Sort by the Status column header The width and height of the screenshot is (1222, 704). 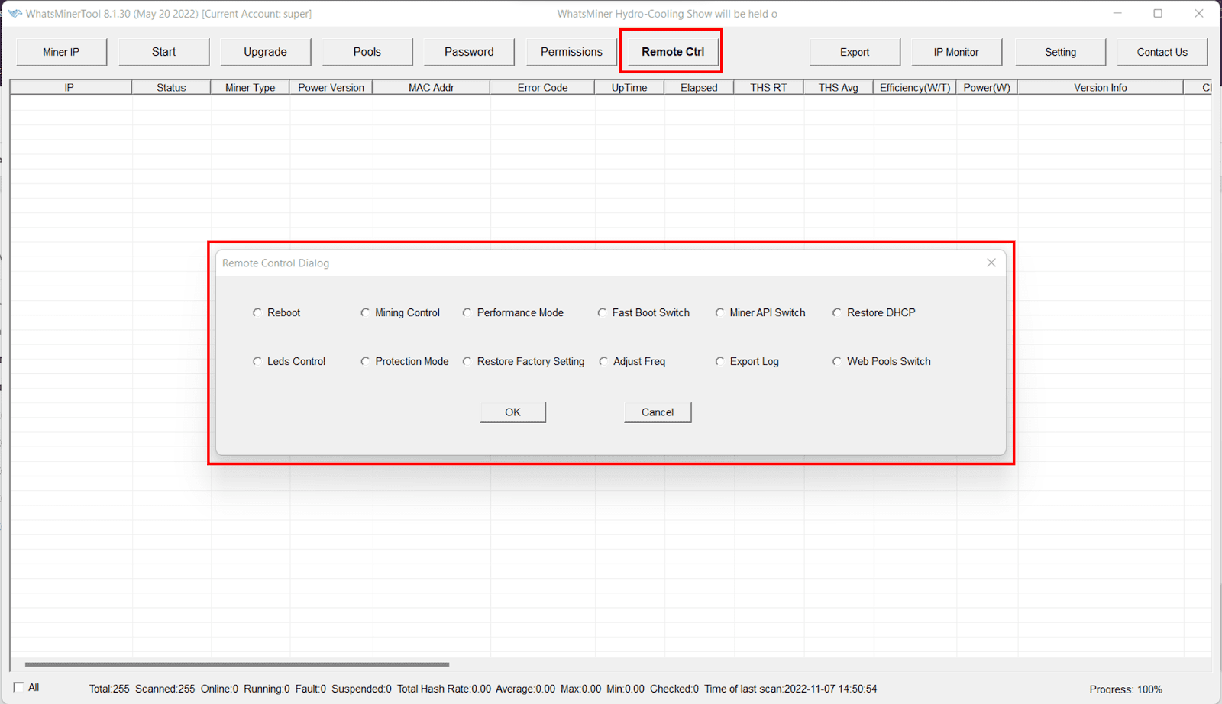tap(171, 88)
